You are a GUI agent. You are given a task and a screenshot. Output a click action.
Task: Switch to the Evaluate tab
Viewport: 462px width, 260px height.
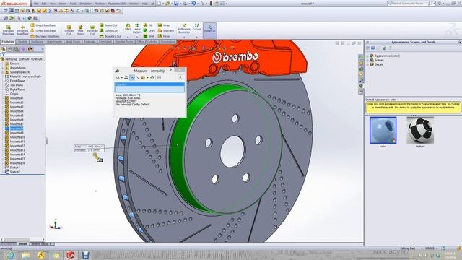coord(90,42)
